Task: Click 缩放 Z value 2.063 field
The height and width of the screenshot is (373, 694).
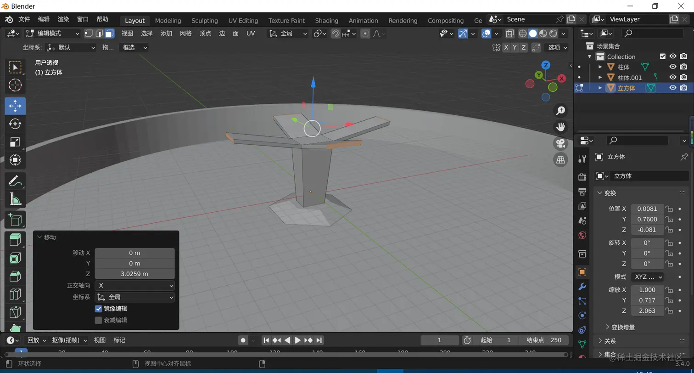Action: (x=647, y=311)
